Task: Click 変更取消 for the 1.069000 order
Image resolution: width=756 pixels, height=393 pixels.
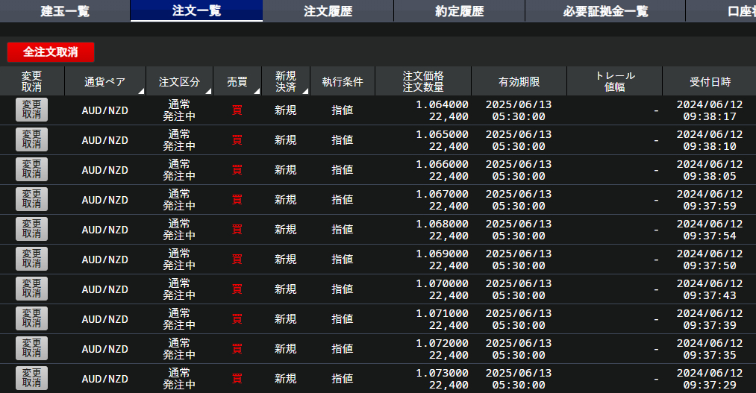Action: [32, 259]
